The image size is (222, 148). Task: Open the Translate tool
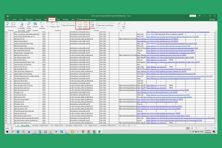point(35,25)
